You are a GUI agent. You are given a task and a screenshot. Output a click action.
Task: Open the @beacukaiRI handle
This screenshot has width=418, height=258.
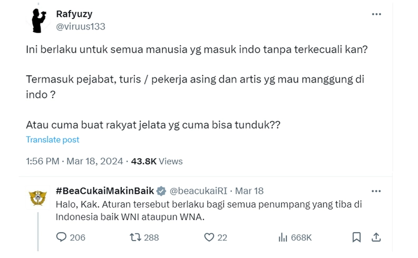click(x=199, y=191)
